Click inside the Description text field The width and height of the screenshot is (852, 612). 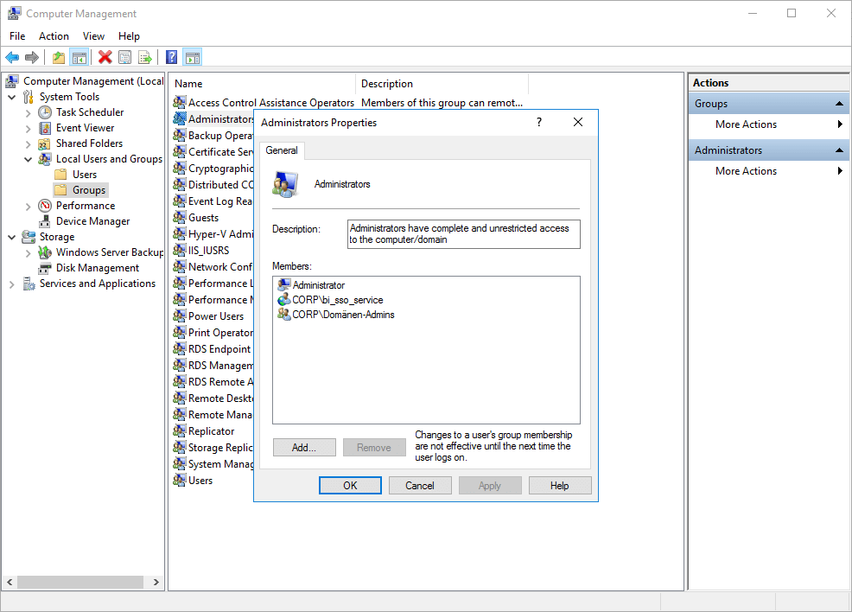pyautogui.click(x=463, y=233)
